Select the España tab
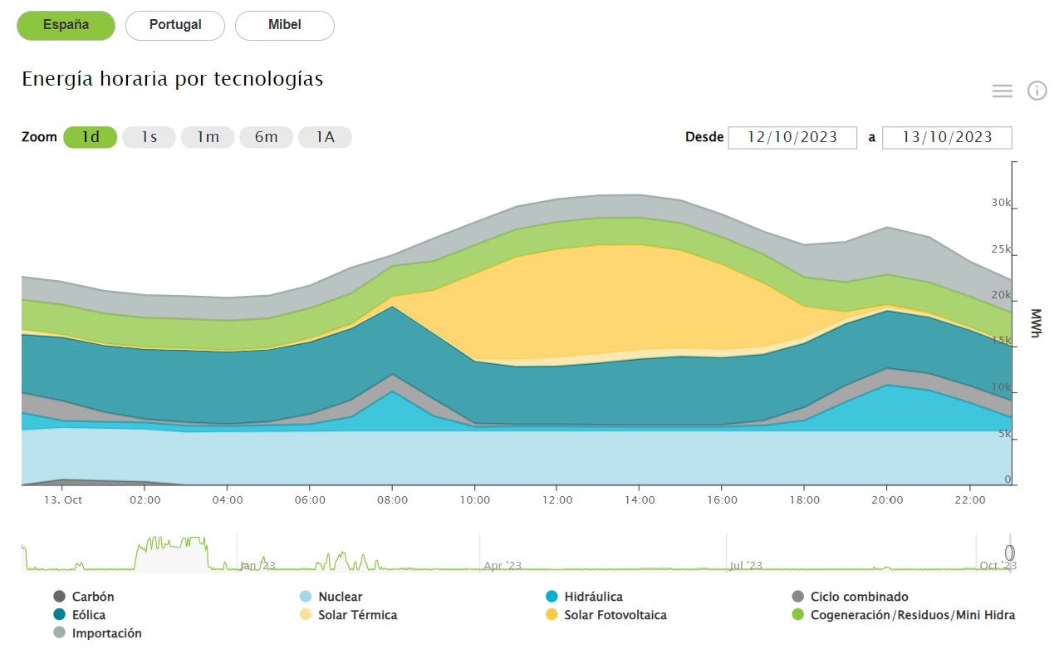The width and height of the screenshot is (1064, 664). pyautogui.click(x=66, y=26)
